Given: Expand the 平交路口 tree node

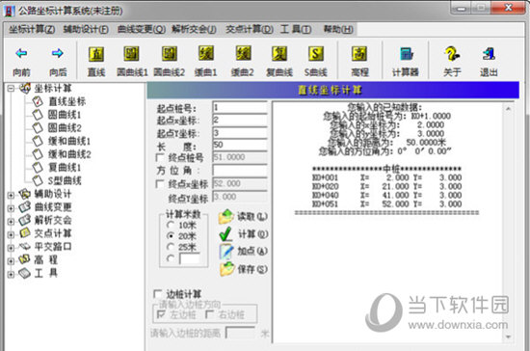Looking at the screenshot, I should (11, 248).
